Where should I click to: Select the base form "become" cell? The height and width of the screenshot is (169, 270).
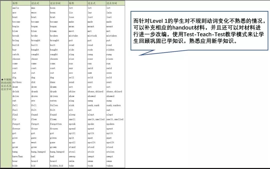(16, 22)
